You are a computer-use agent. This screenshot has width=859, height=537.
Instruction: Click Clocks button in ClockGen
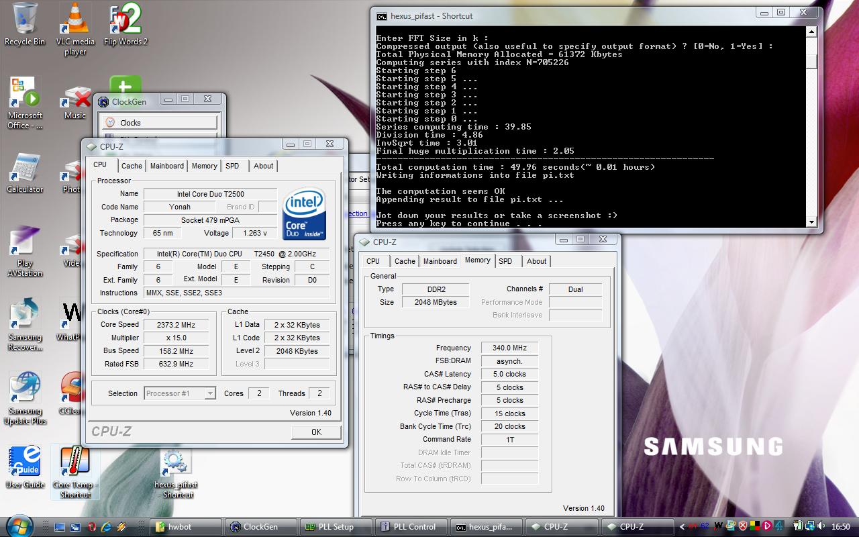click(159, 123)
